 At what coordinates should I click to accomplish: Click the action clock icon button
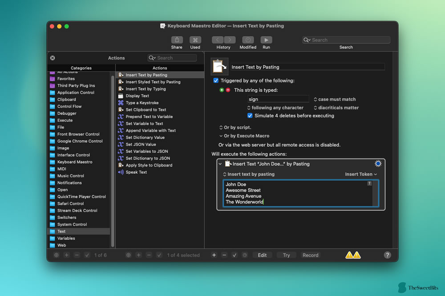coord(245,255)
